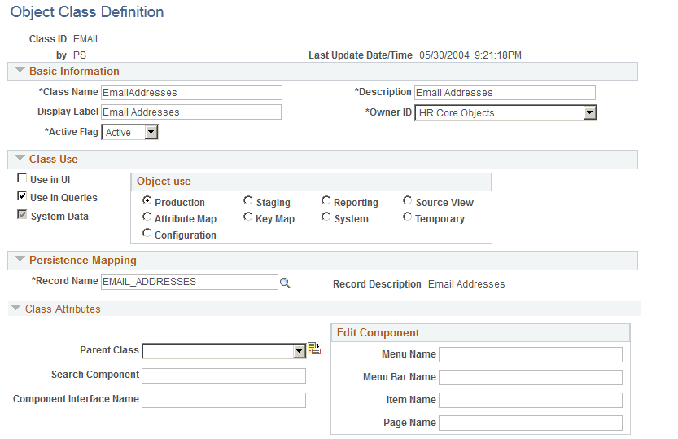Select the Staging object use radio button
This screenshot has height=439, width=678.
[x=247, y=200]
